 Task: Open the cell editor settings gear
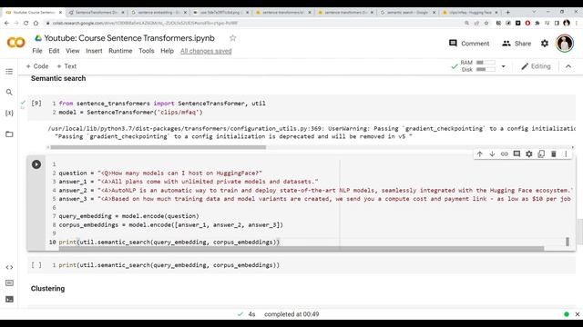tap(528, 154)
